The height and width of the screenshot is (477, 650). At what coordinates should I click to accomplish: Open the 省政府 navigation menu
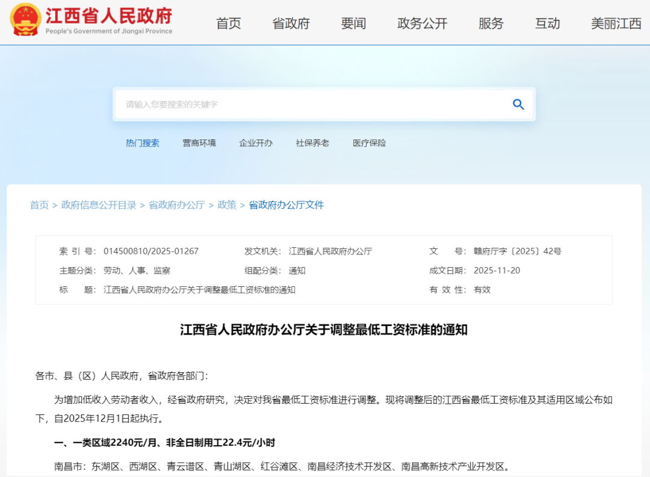click(x=291, y=23)
